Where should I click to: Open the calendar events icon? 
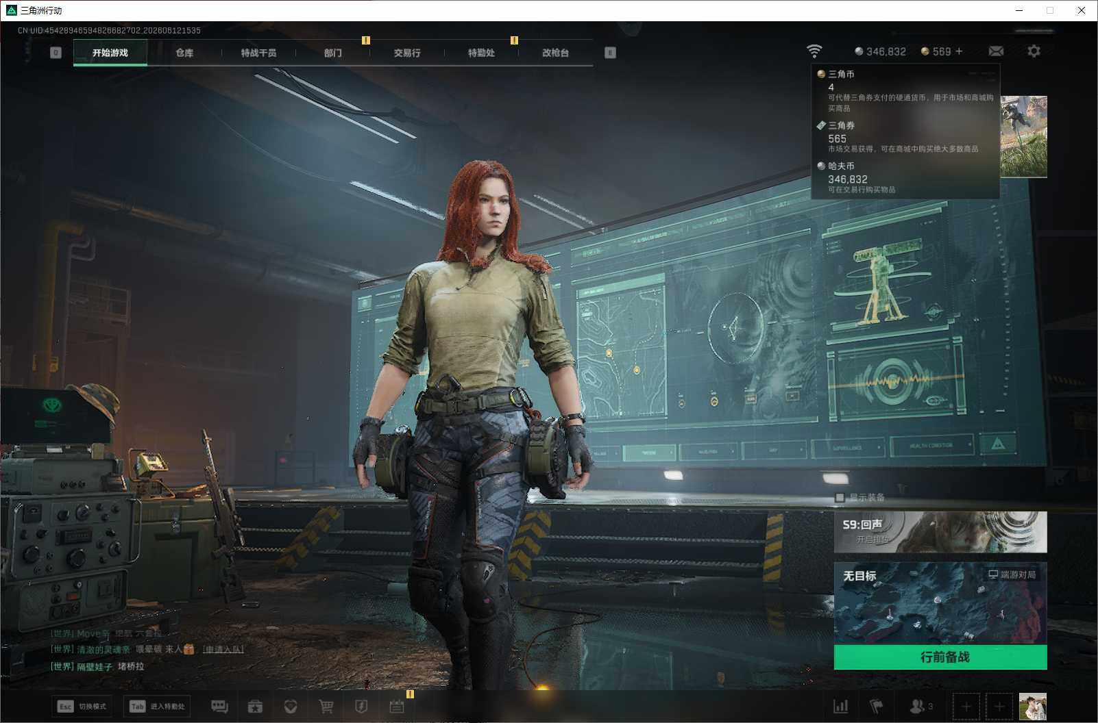pos(397,707)
